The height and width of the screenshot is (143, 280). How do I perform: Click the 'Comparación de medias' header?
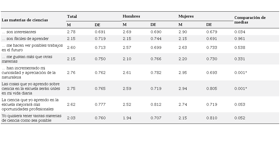250,20
